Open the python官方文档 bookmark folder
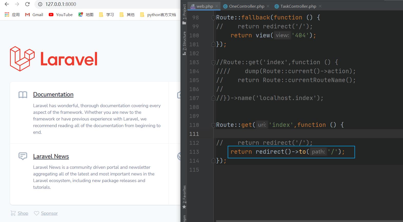 [158, 15]
